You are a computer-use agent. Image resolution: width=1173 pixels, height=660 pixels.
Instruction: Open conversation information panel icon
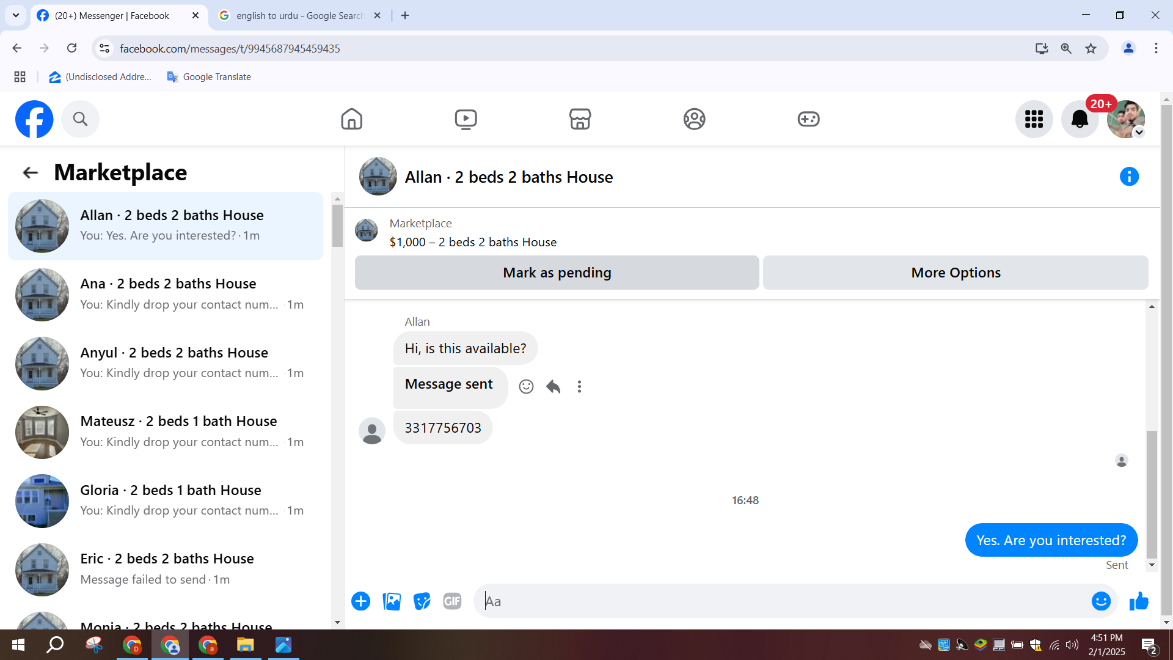click(x=1129, y=177)
